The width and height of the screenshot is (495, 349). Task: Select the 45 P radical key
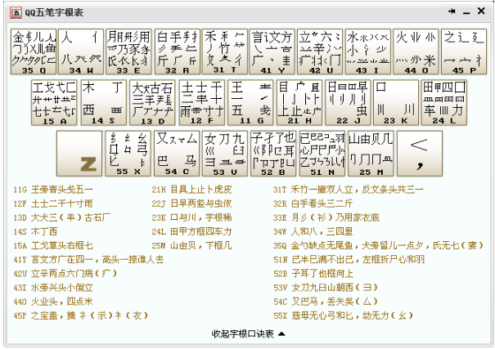(x=464, y=51)
